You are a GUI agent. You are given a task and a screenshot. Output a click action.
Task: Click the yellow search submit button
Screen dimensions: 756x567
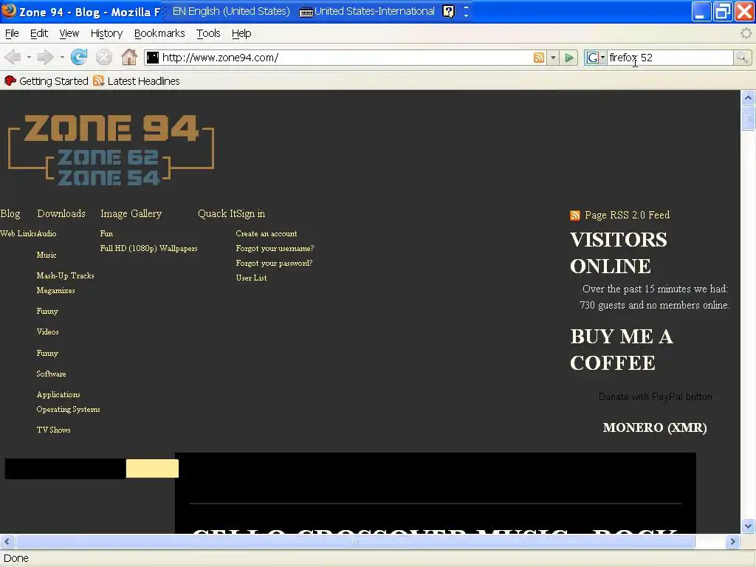[x=152, y=469]
